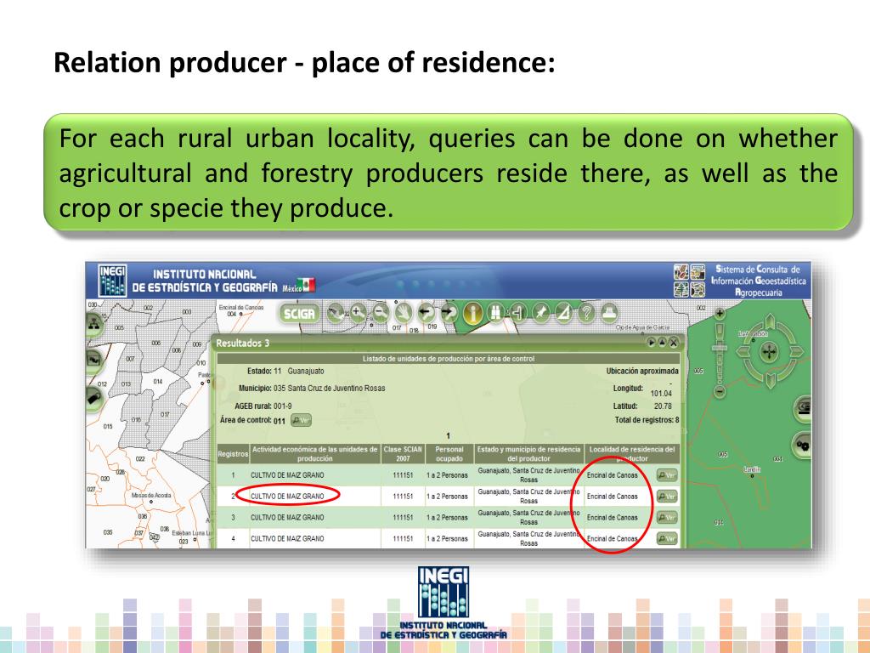
Task: Click Total de registros: 8 text
Action: point(647,420)
